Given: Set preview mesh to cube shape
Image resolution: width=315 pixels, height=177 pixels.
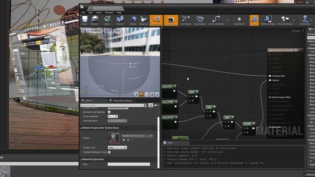Looking at the screenshot, I should click(x=152, y=94).
